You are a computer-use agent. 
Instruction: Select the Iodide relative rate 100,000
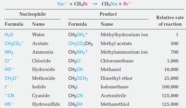[x=170, y=87]
